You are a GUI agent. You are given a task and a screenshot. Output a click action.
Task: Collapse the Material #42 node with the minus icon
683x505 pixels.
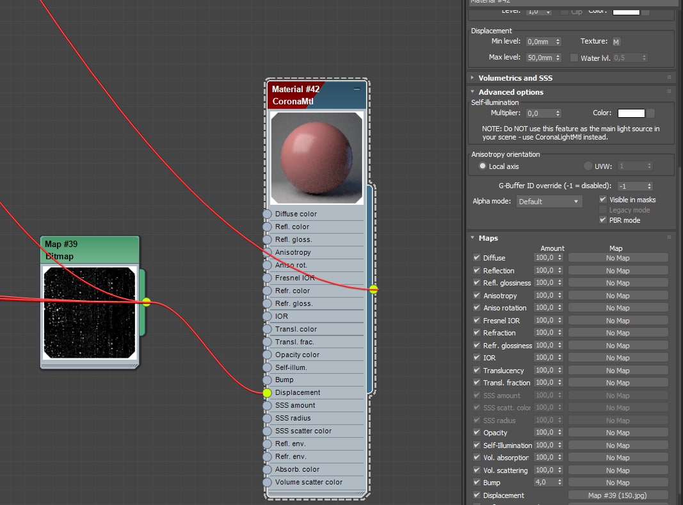tap(357, 89)
